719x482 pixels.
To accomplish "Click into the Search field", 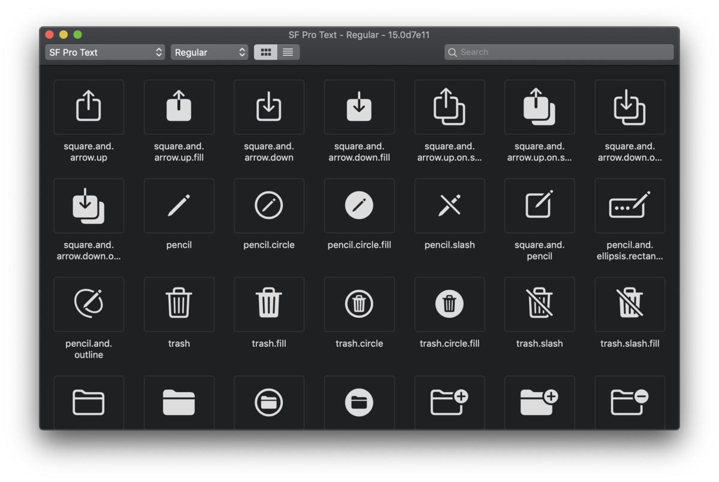I will click(559, 52).
